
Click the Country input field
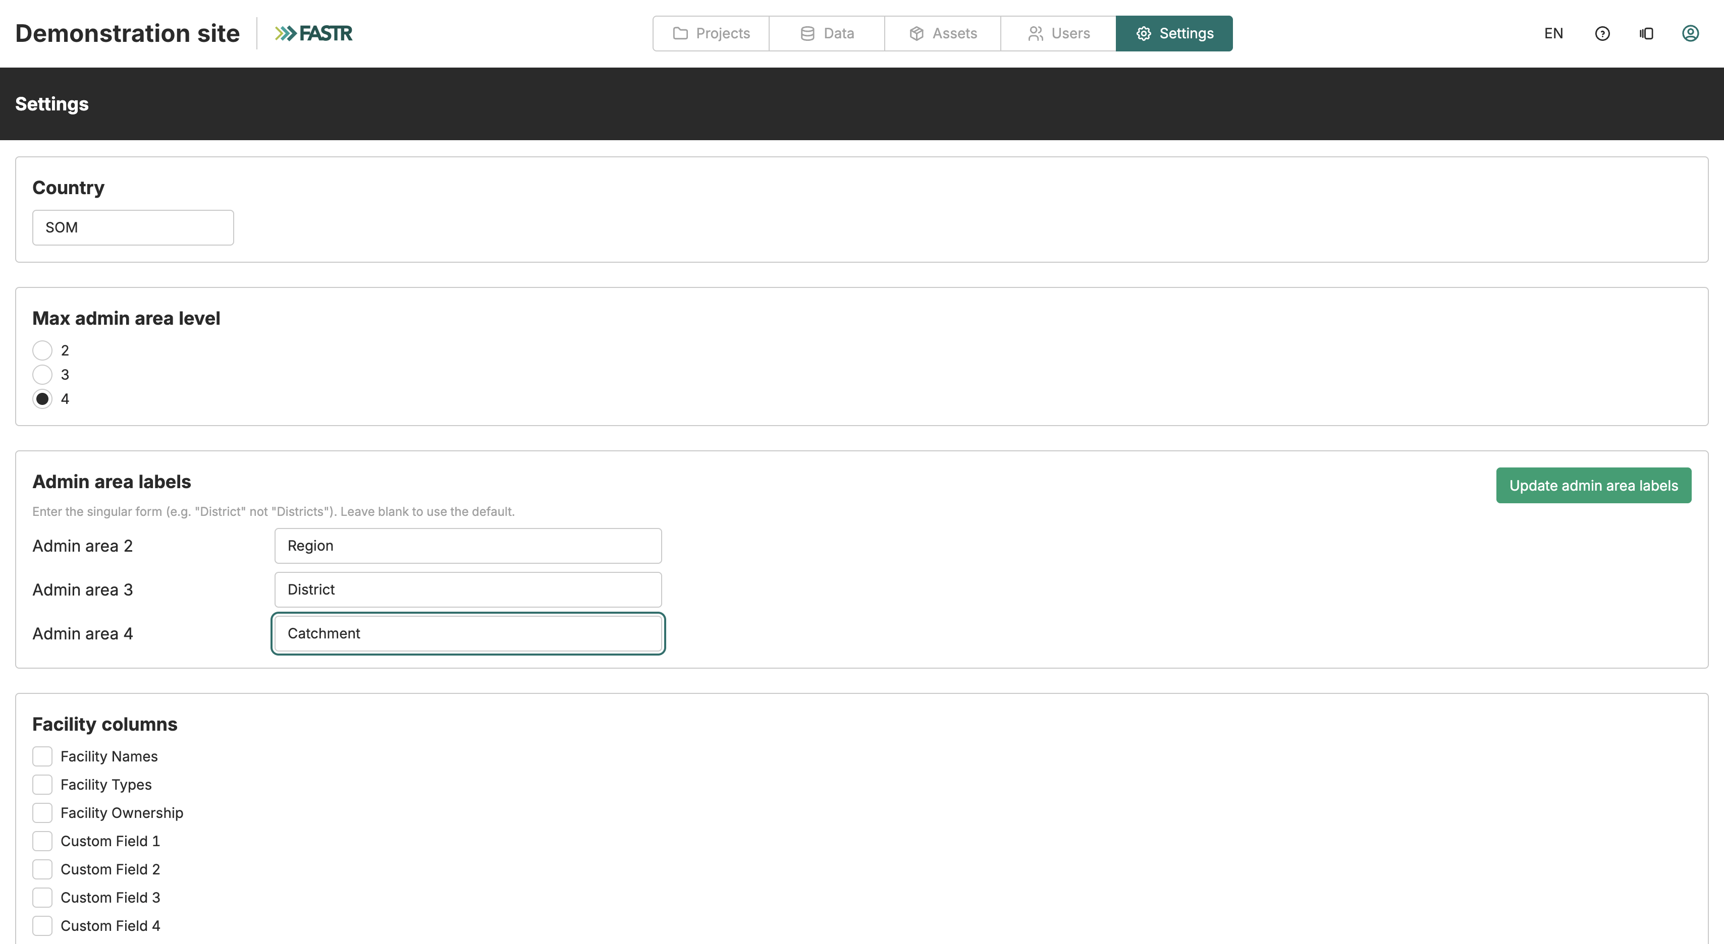(x=133, y=227)
